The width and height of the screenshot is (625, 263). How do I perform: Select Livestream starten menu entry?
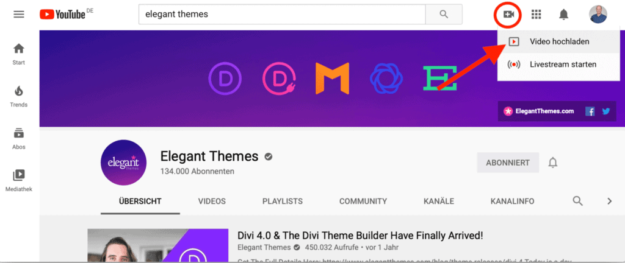click(559, 65)
